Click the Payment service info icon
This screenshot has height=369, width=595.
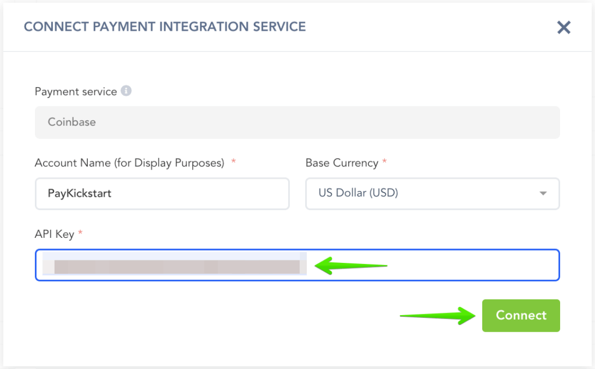click(126, 92)
